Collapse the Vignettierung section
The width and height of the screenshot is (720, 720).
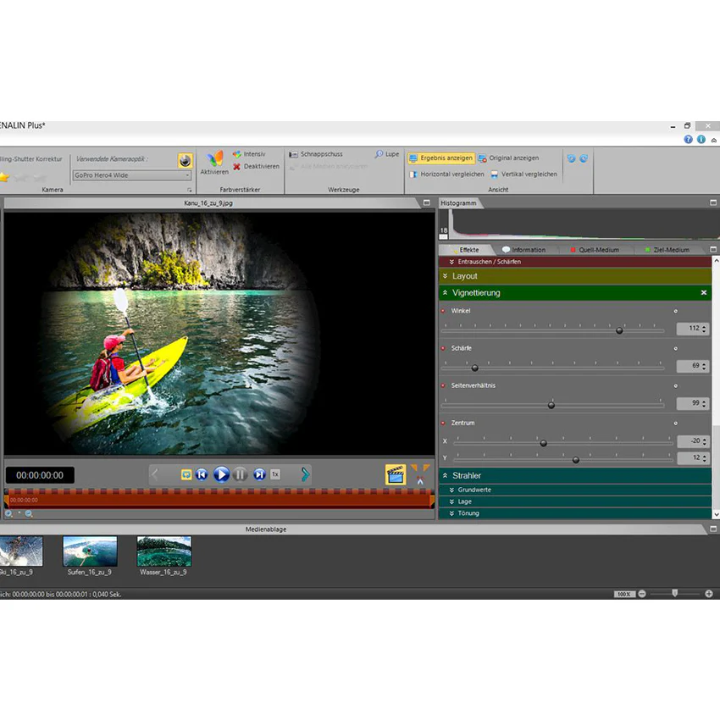click(445, 292)
